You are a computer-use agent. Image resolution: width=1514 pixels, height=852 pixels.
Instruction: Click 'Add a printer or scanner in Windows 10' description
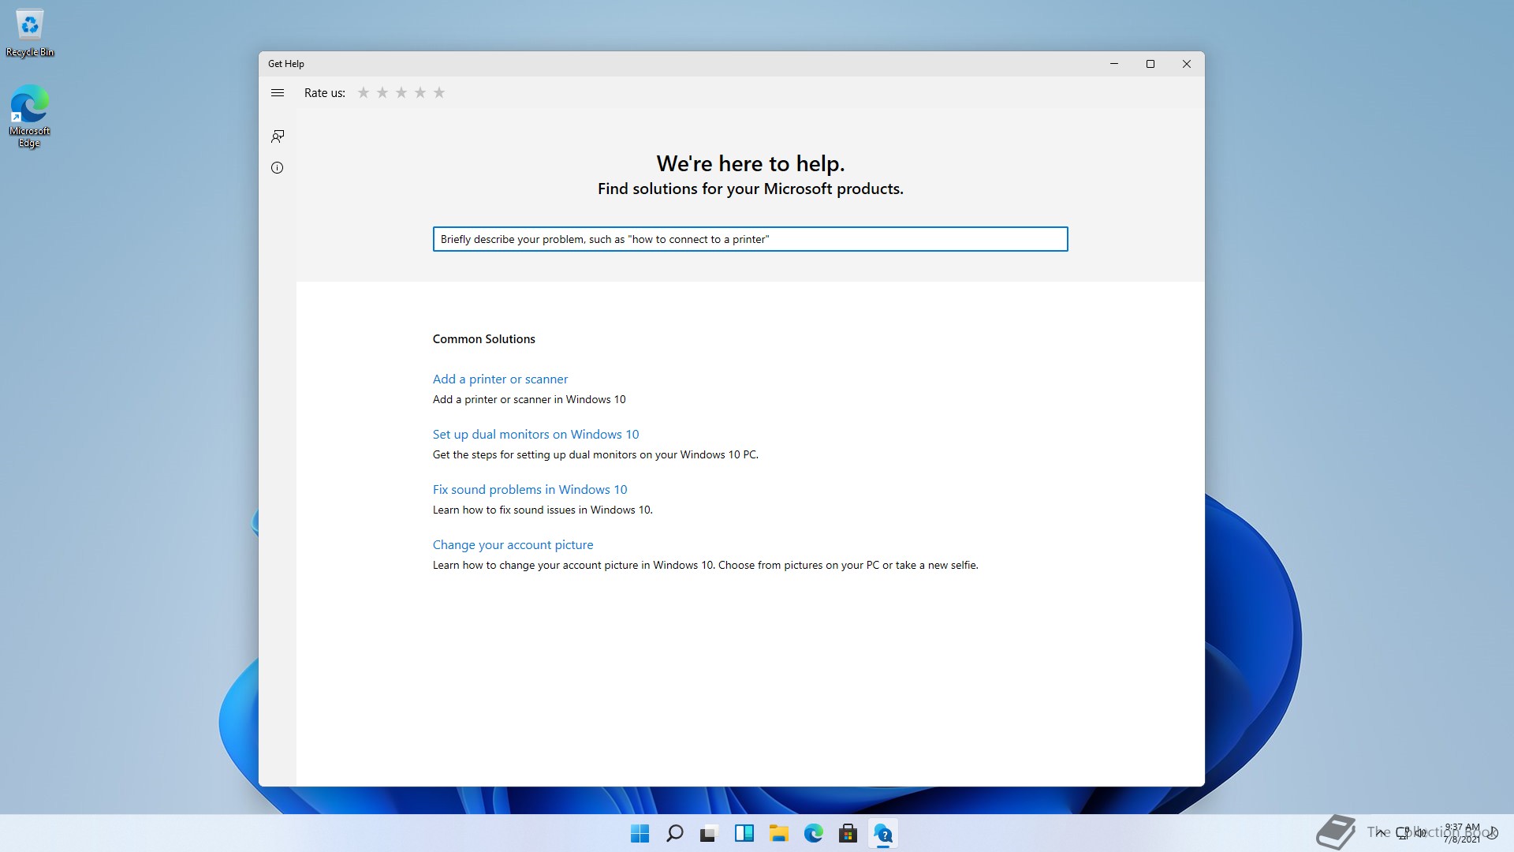529,400
